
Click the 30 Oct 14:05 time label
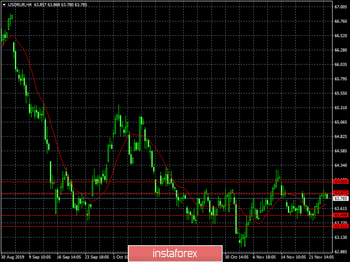pos(238,258)
